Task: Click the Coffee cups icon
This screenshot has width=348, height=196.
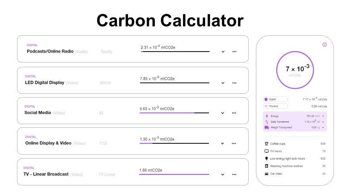Action: 266,144
